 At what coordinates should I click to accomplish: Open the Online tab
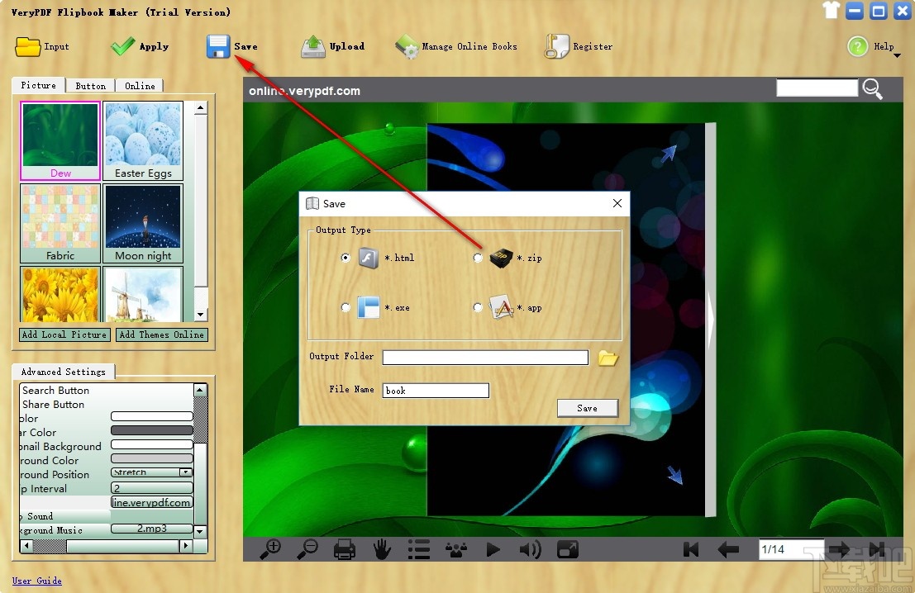[140, 85]
